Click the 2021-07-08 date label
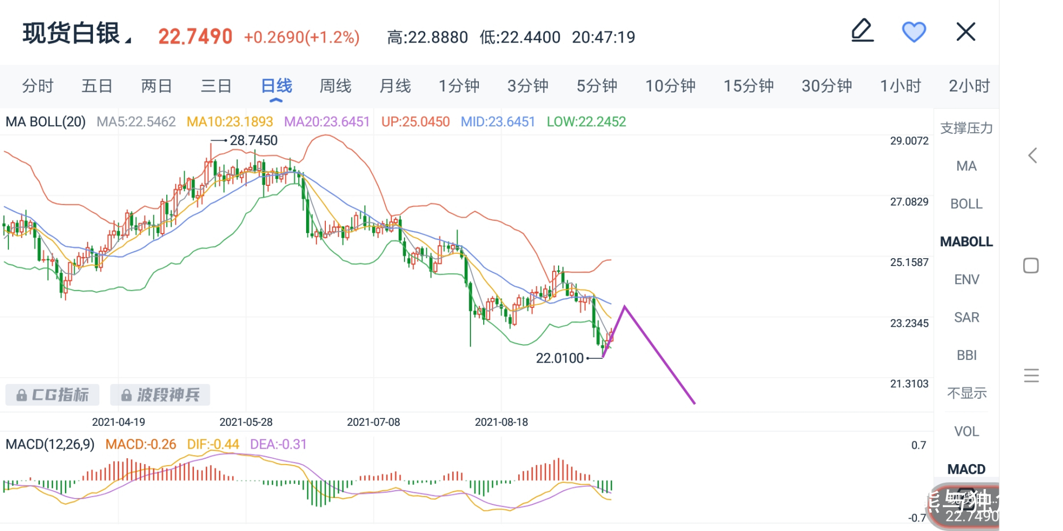 [374, 422]
